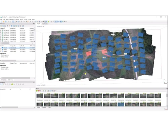Enable selected cameras with green check icon

coord(37,91)
